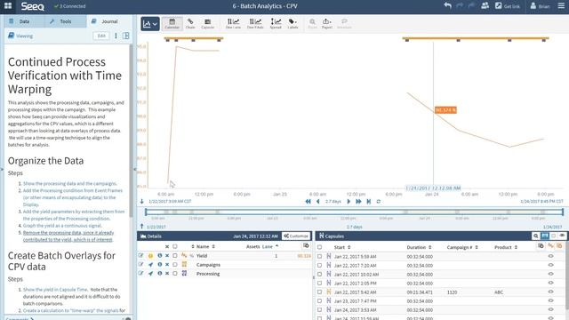
Task: Toggle the auto-update refresh icon
Action: click(379, 202)
